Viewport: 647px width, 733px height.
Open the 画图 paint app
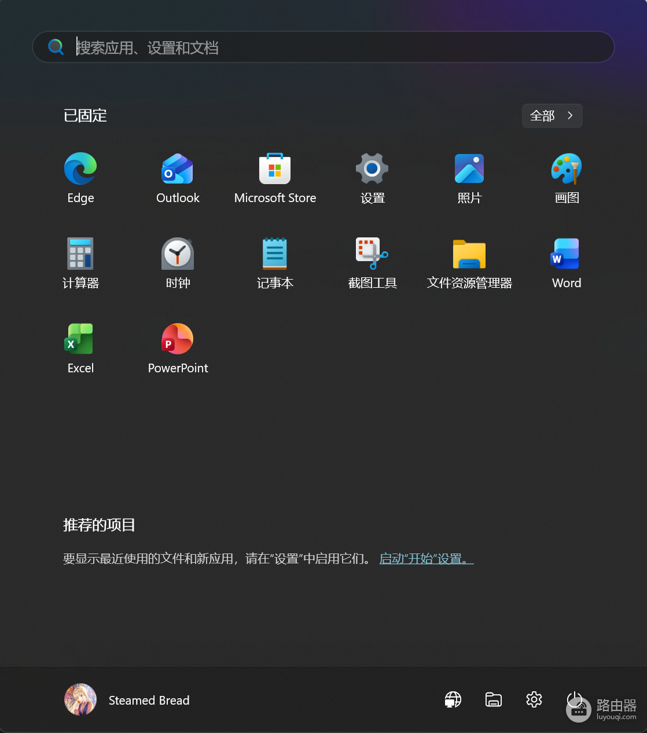point(567,178)
